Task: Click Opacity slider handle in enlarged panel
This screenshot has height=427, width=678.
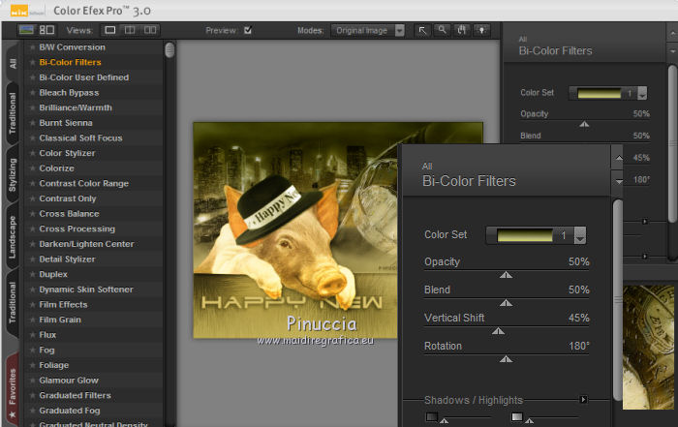Action: 506,275
